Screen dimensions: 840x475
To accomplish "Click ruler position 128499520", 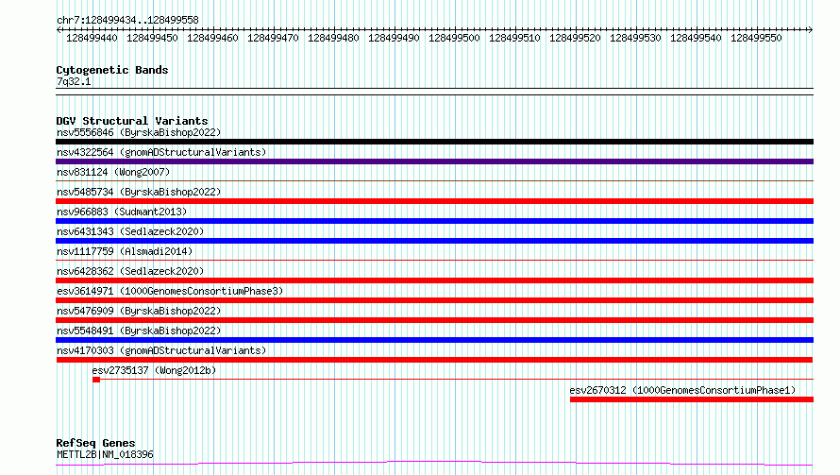I will pyautogui.click(x=575, y=38).
